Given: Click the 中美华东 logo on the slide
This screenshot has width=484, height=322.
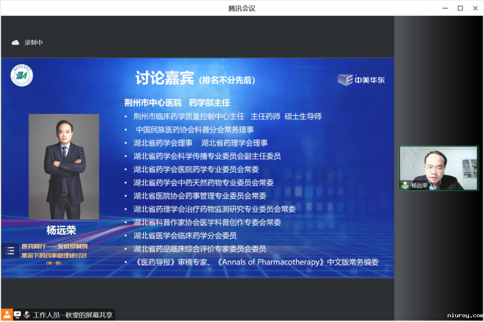Looking at the screenshot, I should pyautogui.click(x=361, y=80).
